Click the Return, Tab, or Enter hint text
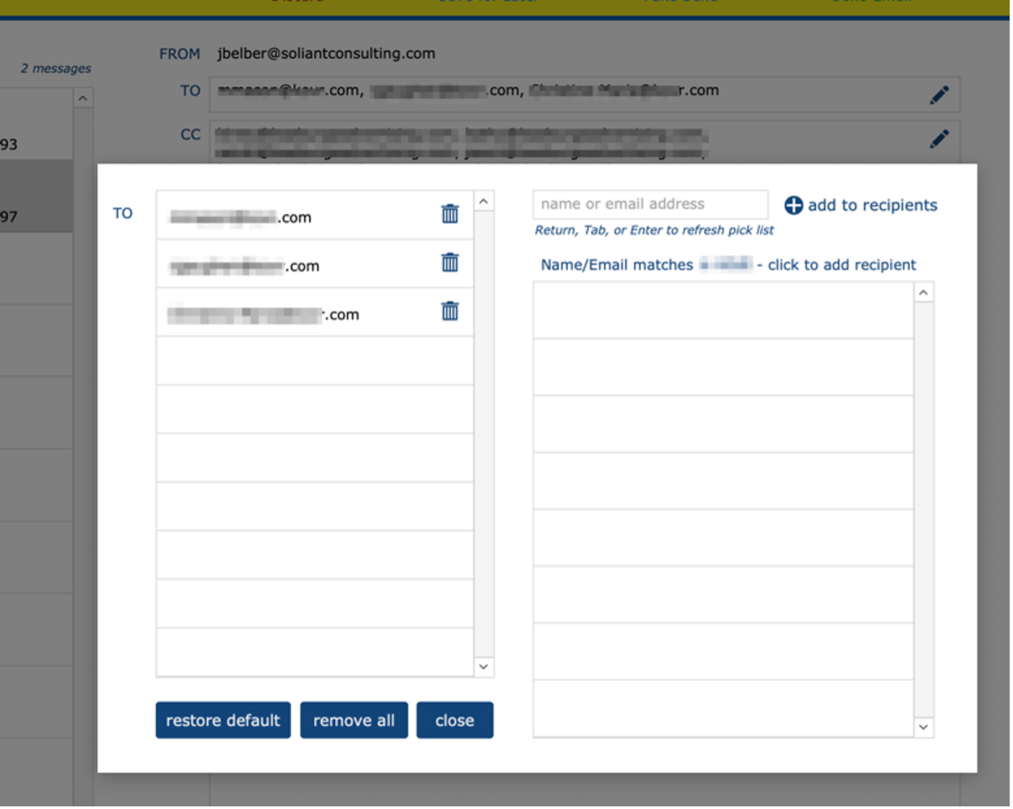Screen dimensions: 1013x809 point(654,230)
